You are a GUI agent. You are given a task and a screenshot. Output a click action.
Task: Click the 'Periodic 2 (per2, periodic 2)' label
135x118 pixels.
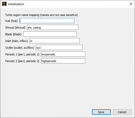pyautogui.click(x=22, y=61)
